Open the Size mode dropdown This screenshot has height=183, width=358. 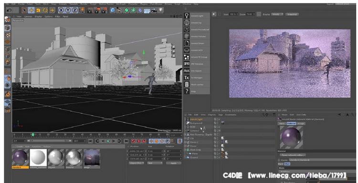pos(155,163)
